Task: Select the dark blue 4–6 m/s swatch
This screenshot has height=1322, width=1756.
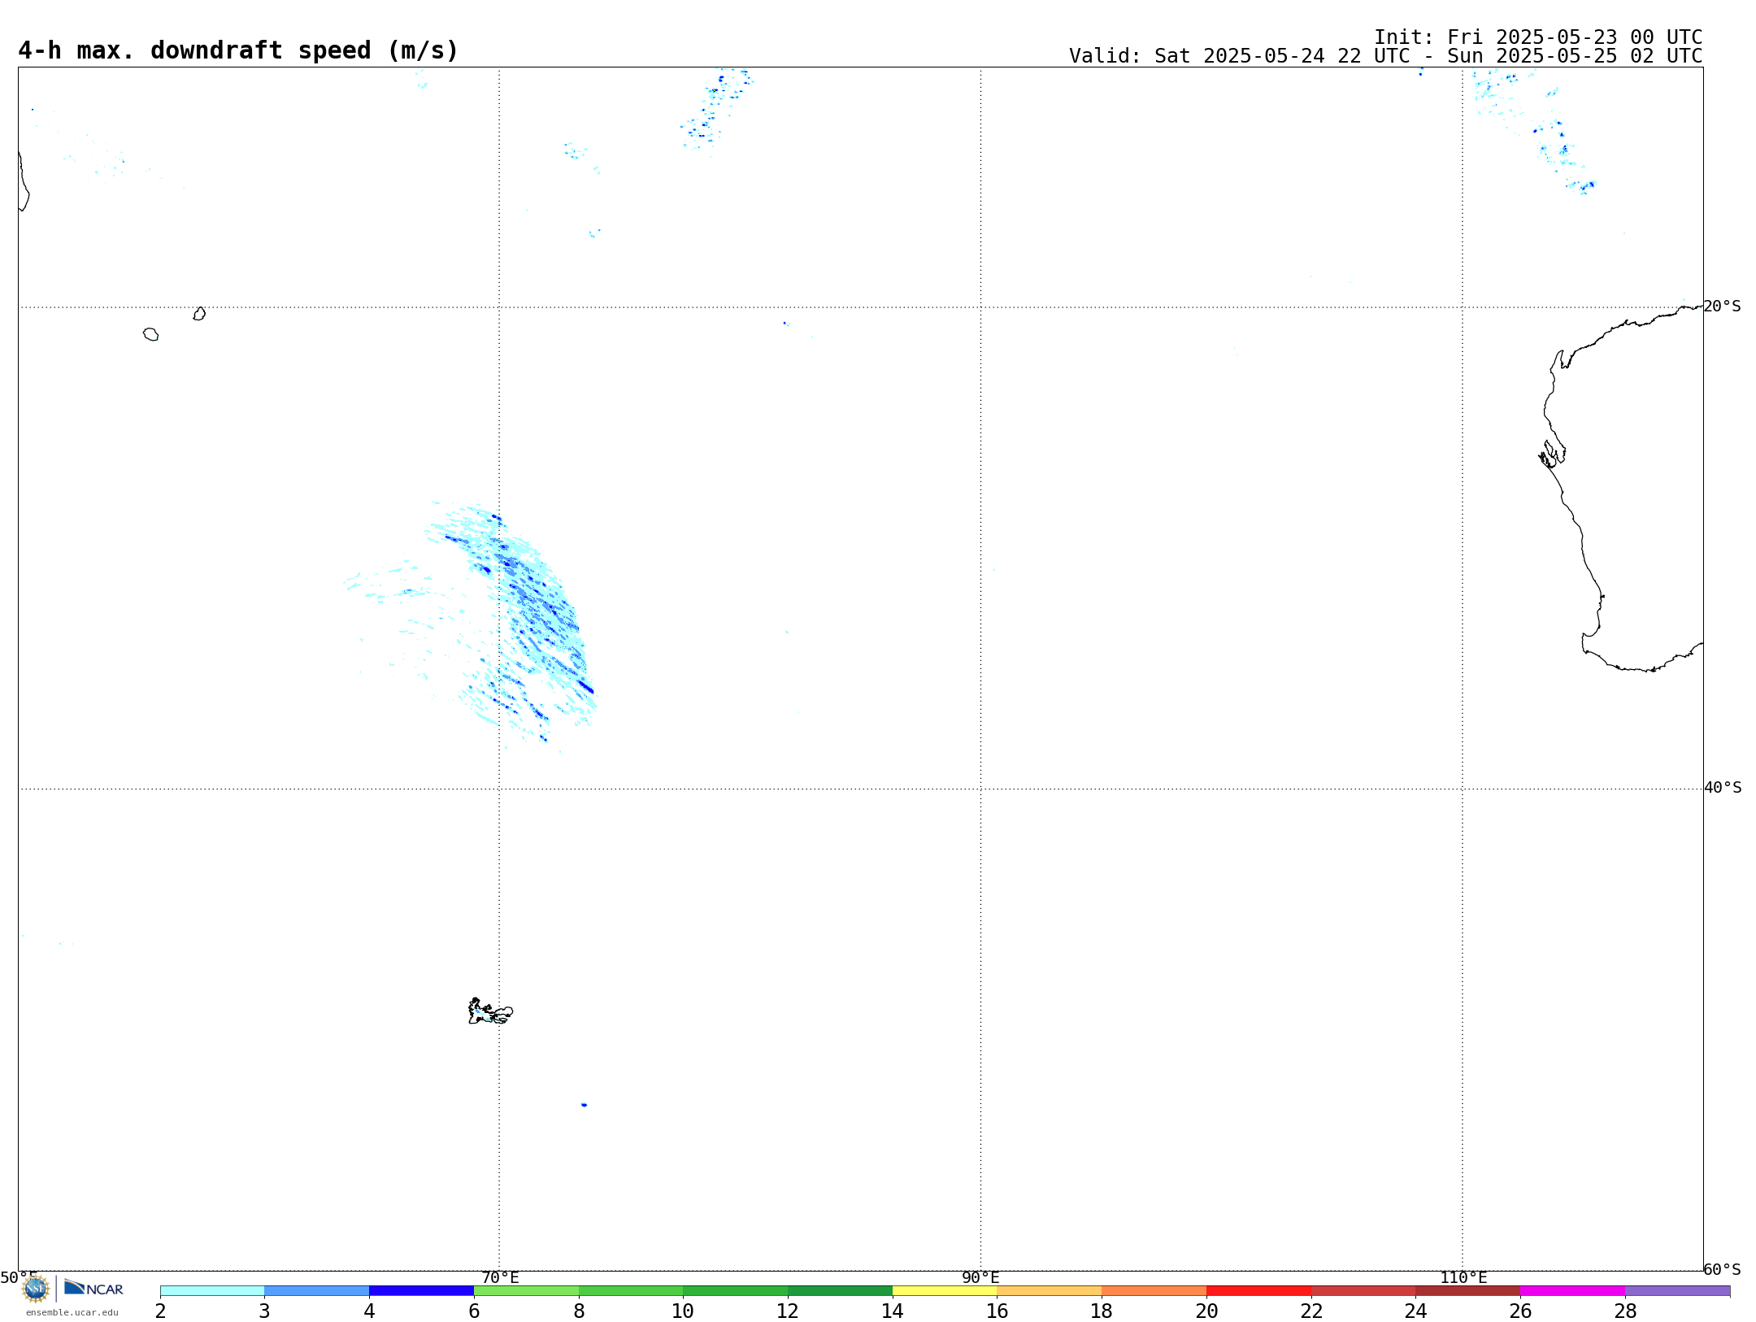Action: (422, 1290)
